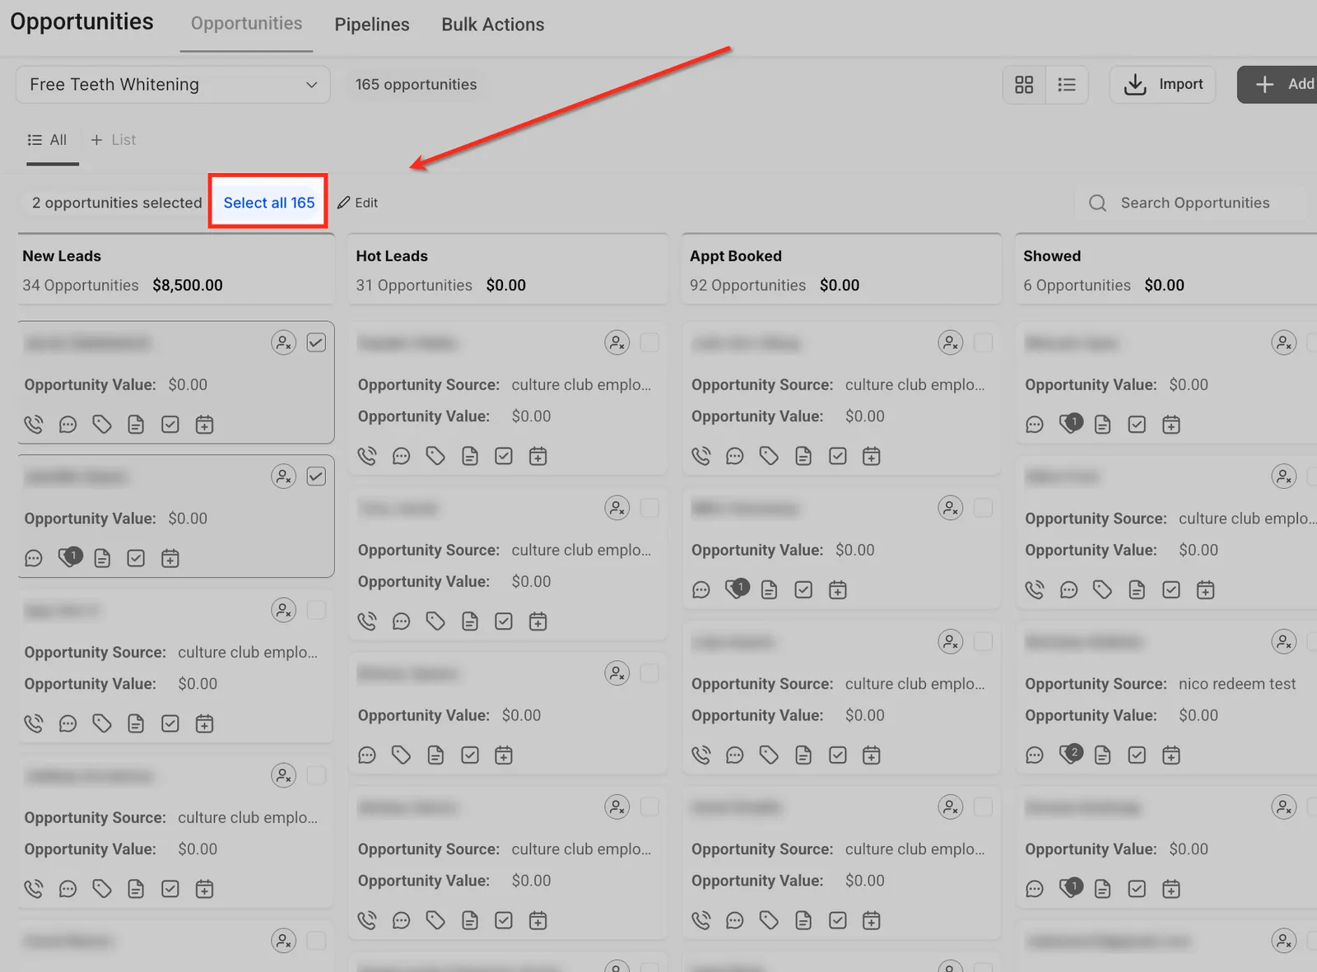Switch to board grid view icon
The width and height of the screenshot is (1317, 972).
(x=1024, y=85)
